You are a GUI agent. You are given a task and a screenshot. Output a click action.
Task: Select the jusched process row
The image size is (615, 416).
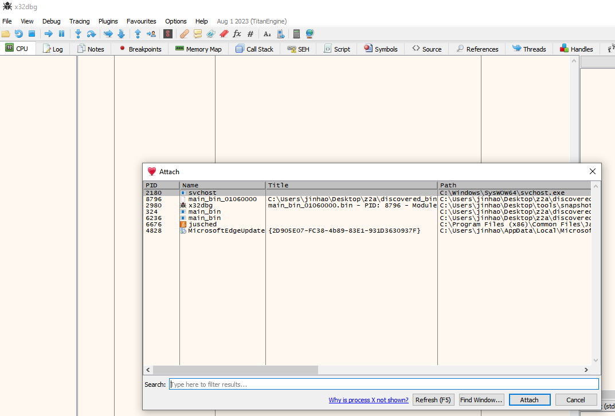tap(202, 225)
